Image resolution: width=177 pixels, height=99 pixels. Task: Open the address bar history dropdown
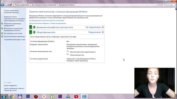[x=157, y=5]
